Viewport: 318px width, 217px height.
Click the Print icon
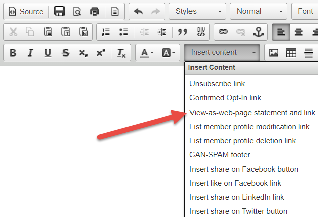(94, 11)
